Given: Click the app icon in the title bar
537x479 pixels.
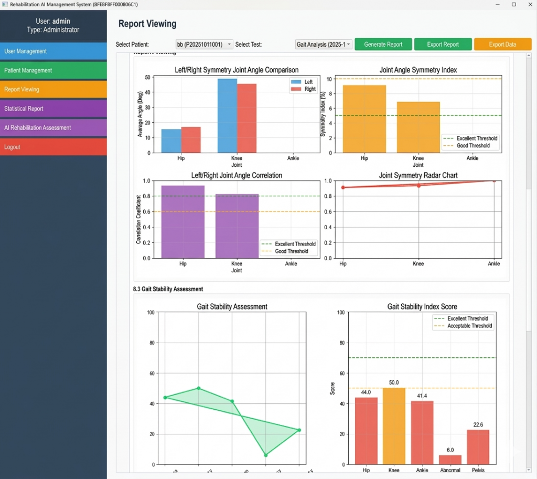Looking at the screenshot, I should point(5,4).
